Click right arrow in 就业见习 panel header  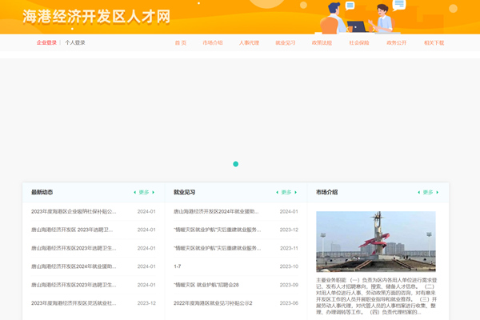pos(295,192)
